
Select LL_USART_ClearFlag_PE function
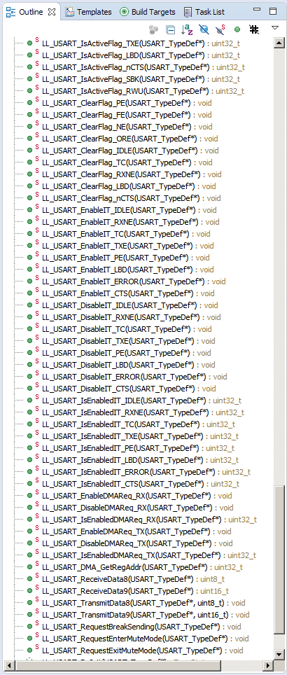click(127, 104)
